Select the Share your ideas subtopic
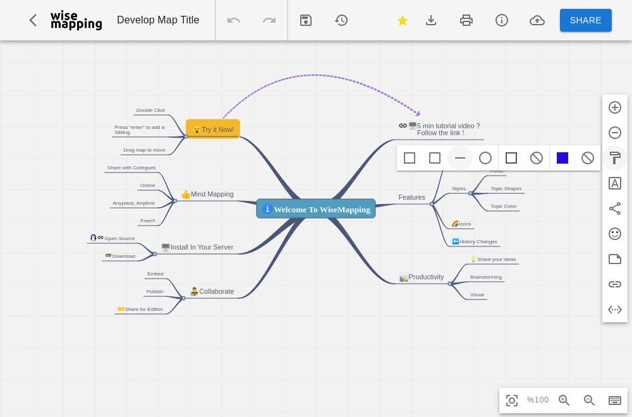The width and height of the screenshot is (632, 417). coord(494,259)
